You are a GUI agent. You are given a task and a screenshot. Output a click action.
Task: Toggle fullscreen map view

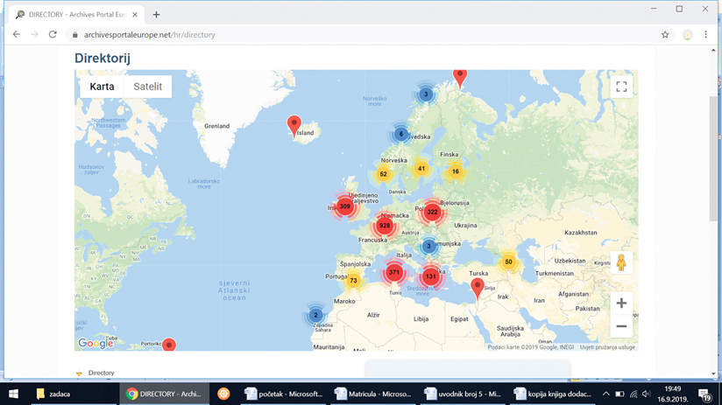point(621,87)
